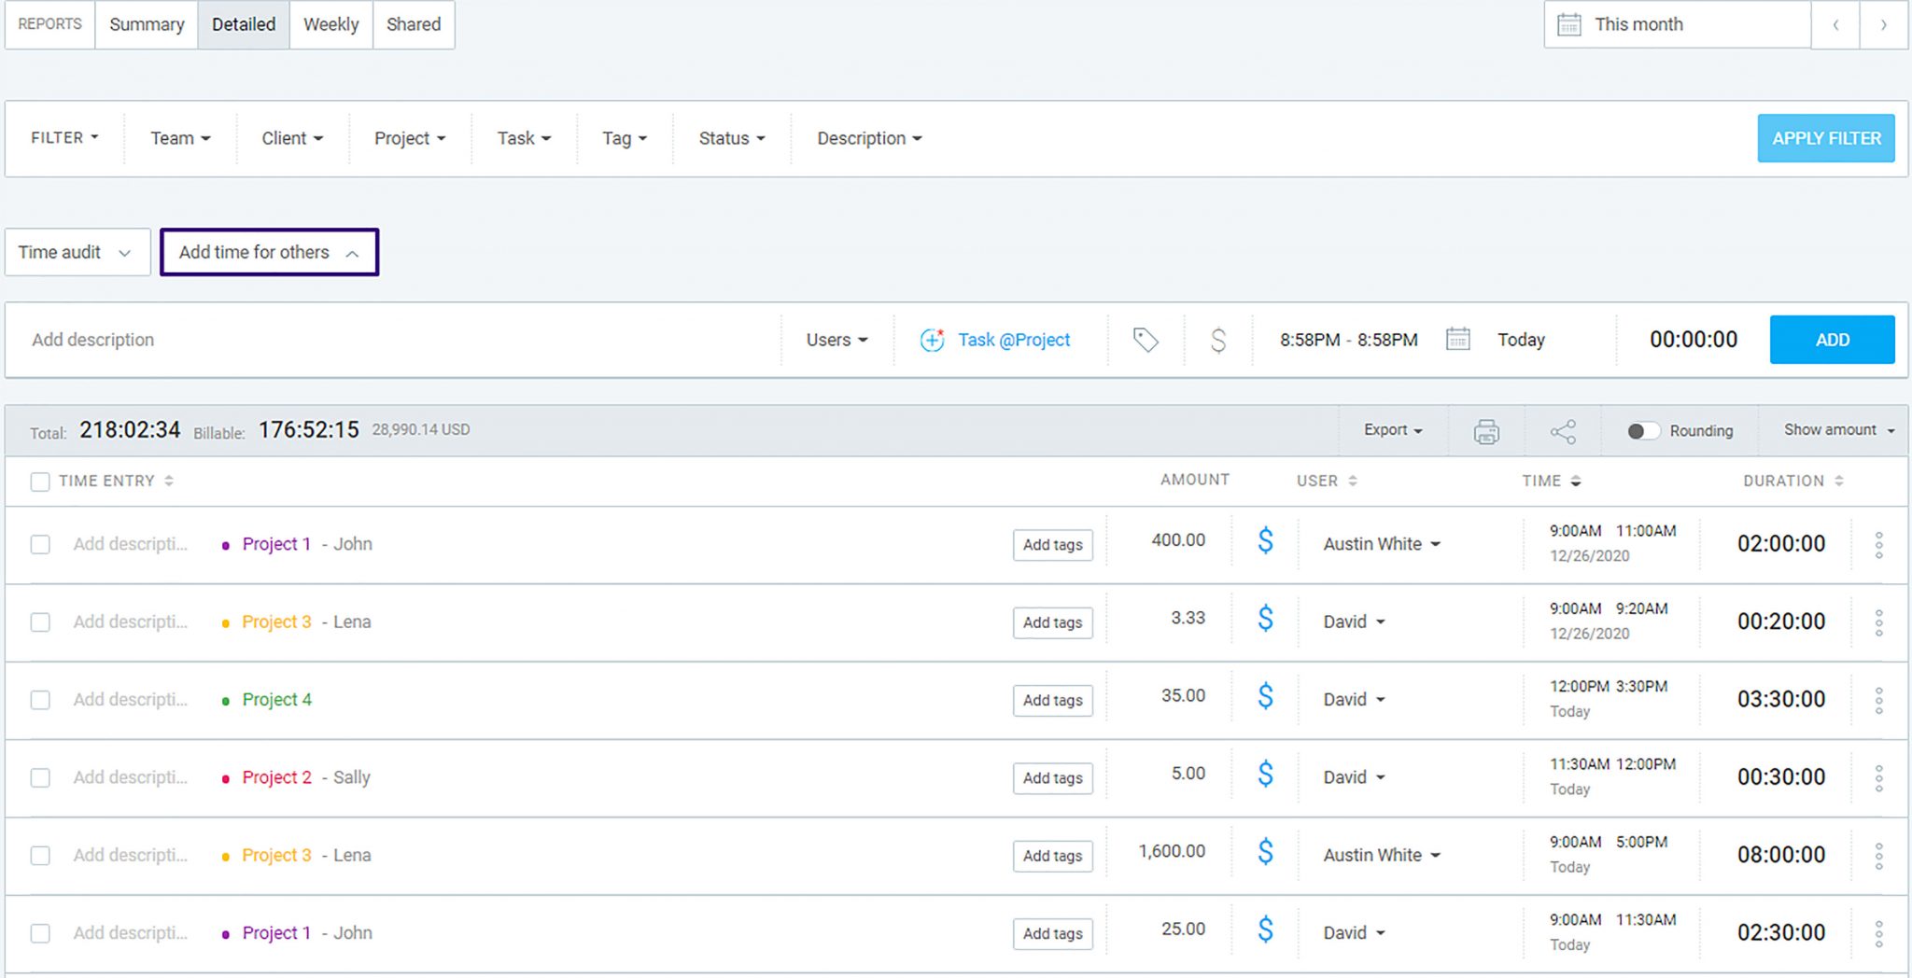
Task: Click the Apply Filter button
Action: (x=1825, y=138)
